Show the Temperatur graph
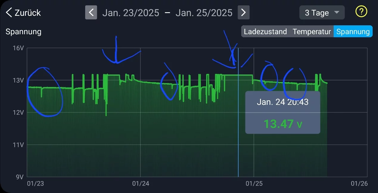Viewport: 378px width, 193px height. 312,32
